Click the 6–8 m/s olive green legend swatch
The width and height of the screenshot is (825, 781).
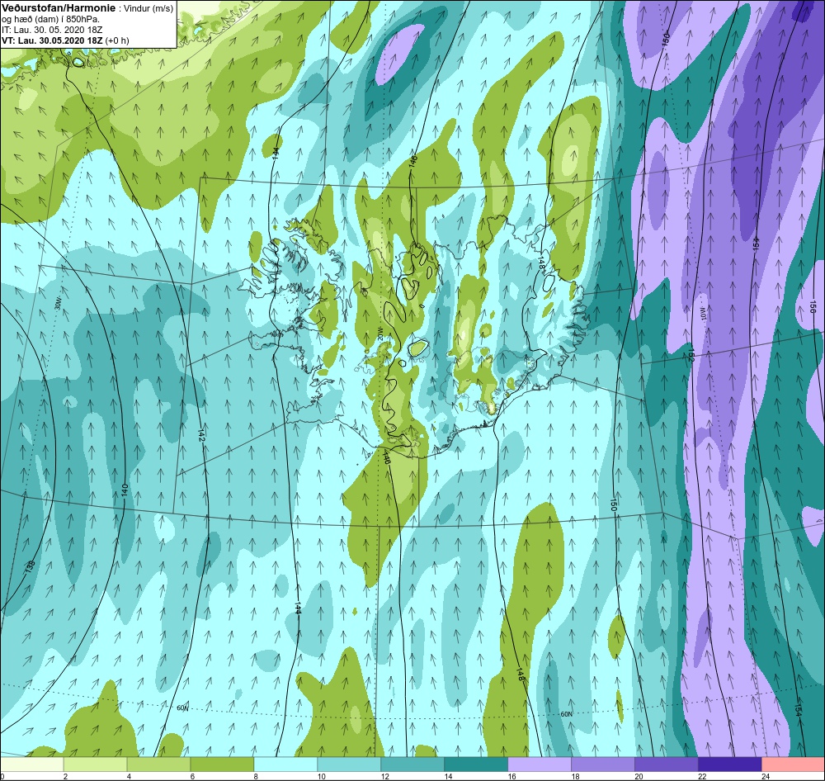tap(222, 764)
